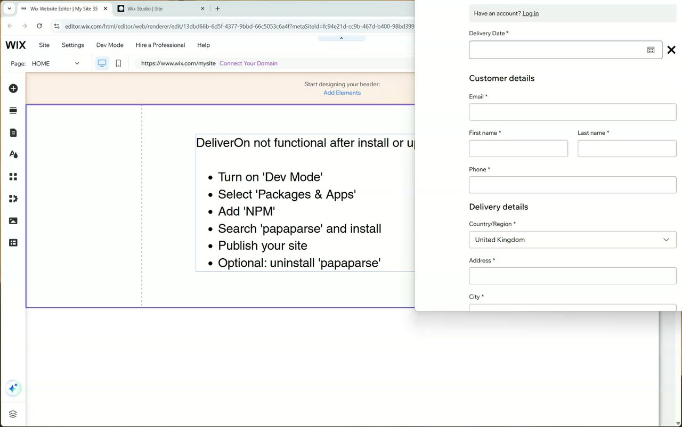Open the Layers icon at bottom left

pyautogui.click(x=13, y=414)
